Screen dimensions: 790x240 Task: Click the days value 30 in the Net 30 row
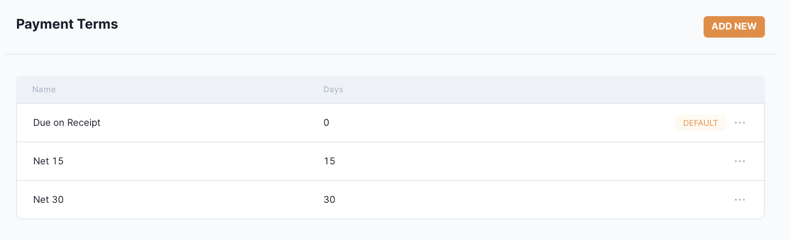tap(329, 200)
